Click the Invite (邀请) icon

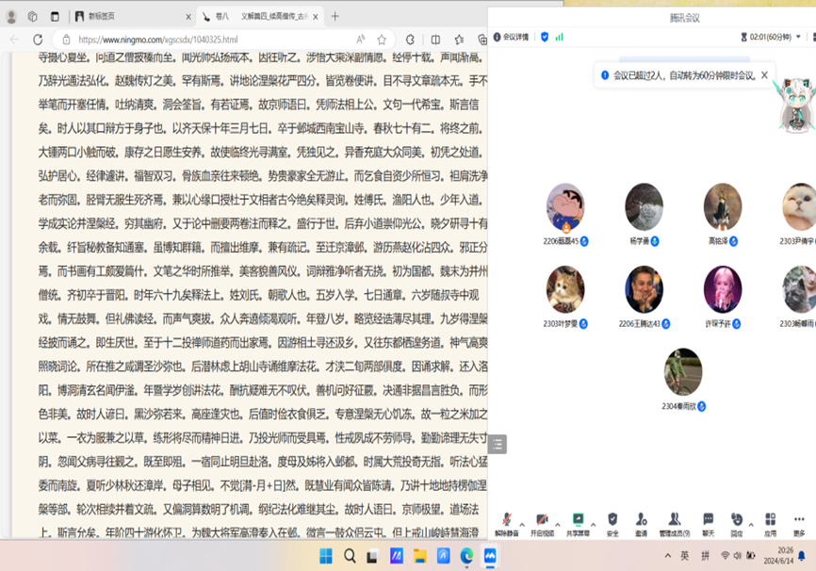(641, 520)
